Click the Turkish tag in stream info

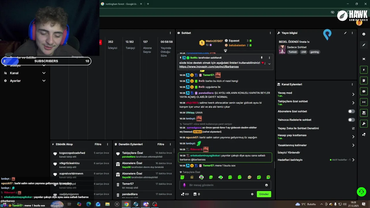click(293, 52)
